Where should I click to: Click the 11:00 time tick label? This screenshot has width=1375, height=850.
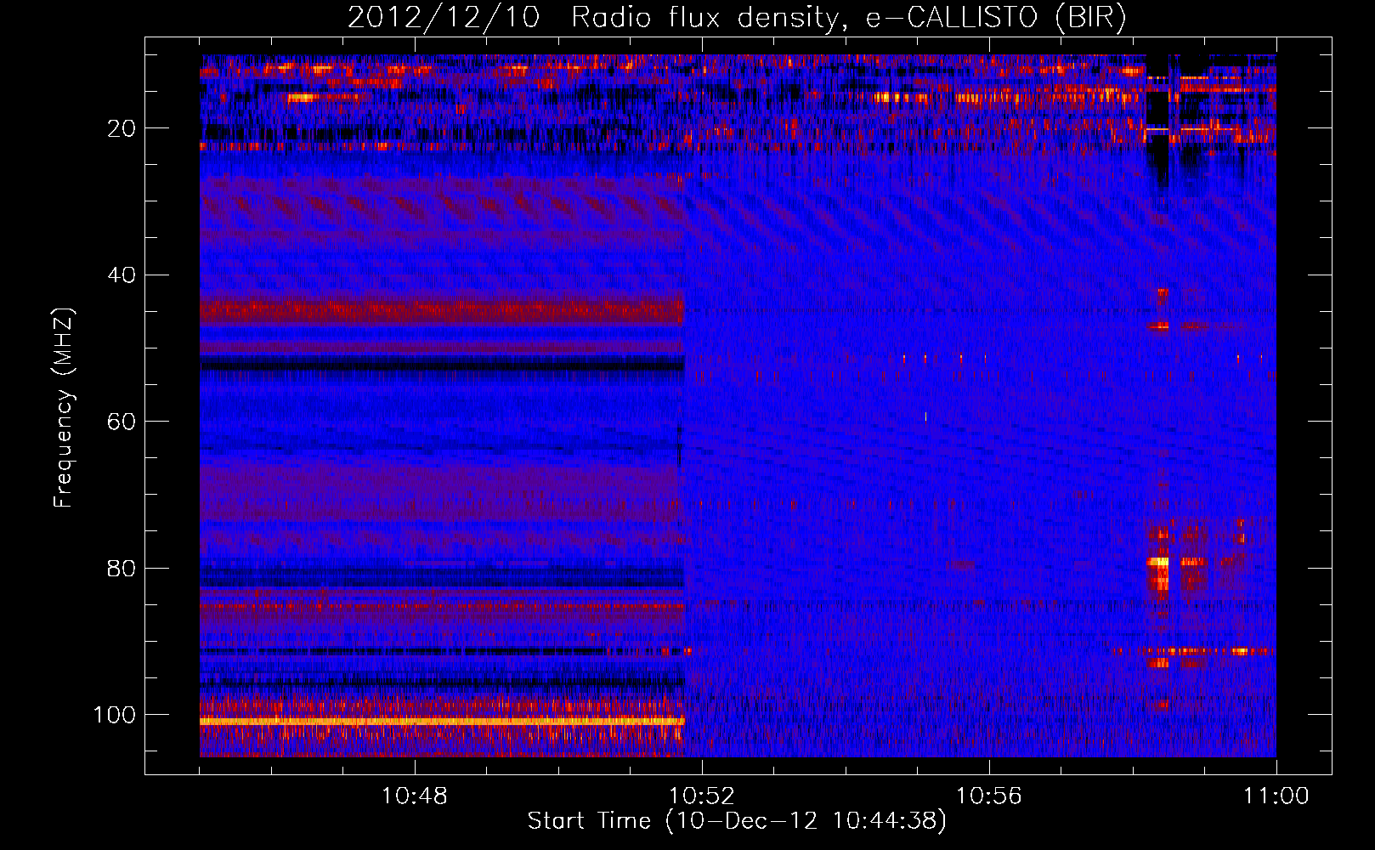[1276, 796]
